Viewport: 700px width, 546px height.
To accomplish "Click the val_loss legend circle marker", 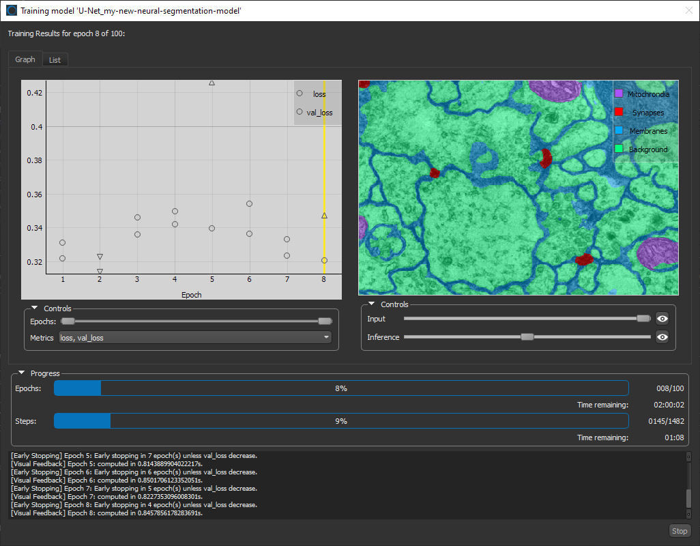I will coord(300,112).
